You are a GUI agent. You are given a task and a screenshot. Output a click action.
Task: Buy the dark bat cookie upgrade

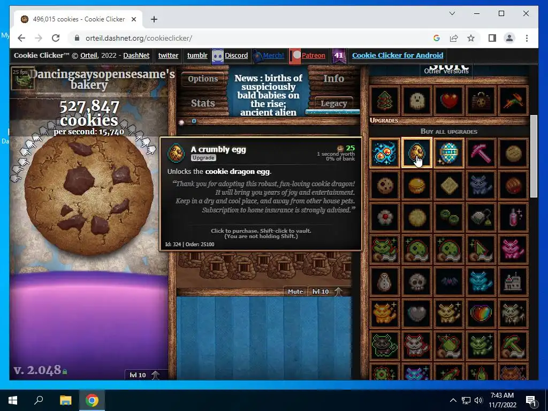[x=449, y=281]
